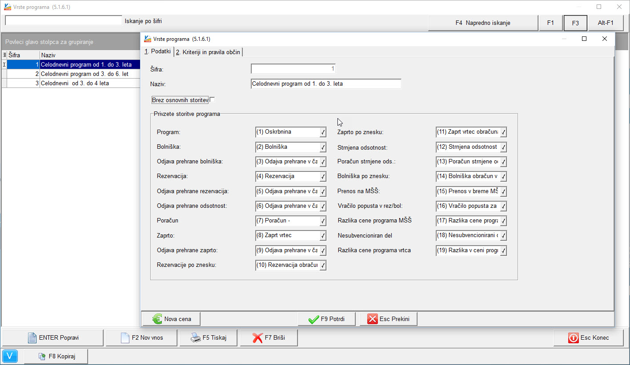Click the Naziv input field
Viewport: 630px width, 365px height.
[x=326, y=83]
